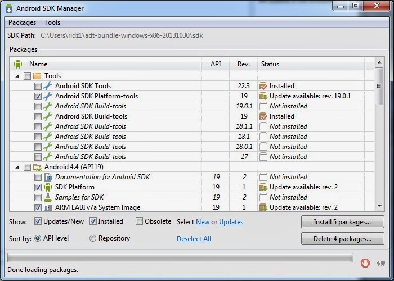The width and height of the screenshot is (394, 281).
Task: Click Not installed icon for Build-tools rev 18.1
Action: click(x=263, y=137)
